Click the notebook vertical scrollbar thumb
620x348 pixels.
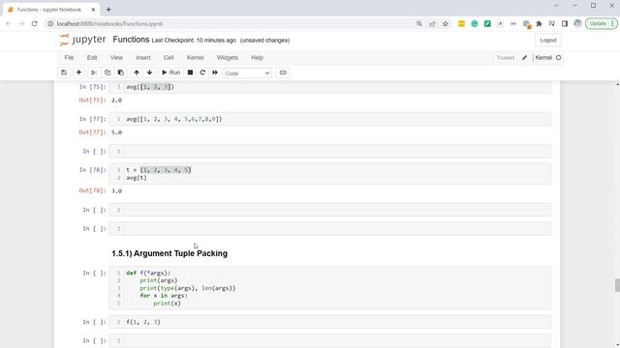coord(617,285)
